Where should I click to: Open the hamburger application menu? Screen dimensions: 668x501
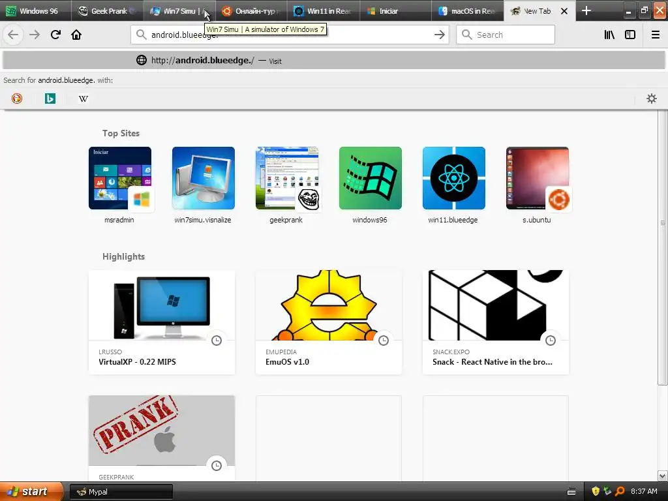coord(655,35)
